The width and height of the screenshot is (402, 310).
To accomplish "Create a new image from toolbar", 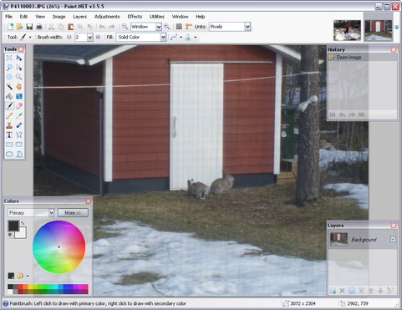I will click(10, 27).
